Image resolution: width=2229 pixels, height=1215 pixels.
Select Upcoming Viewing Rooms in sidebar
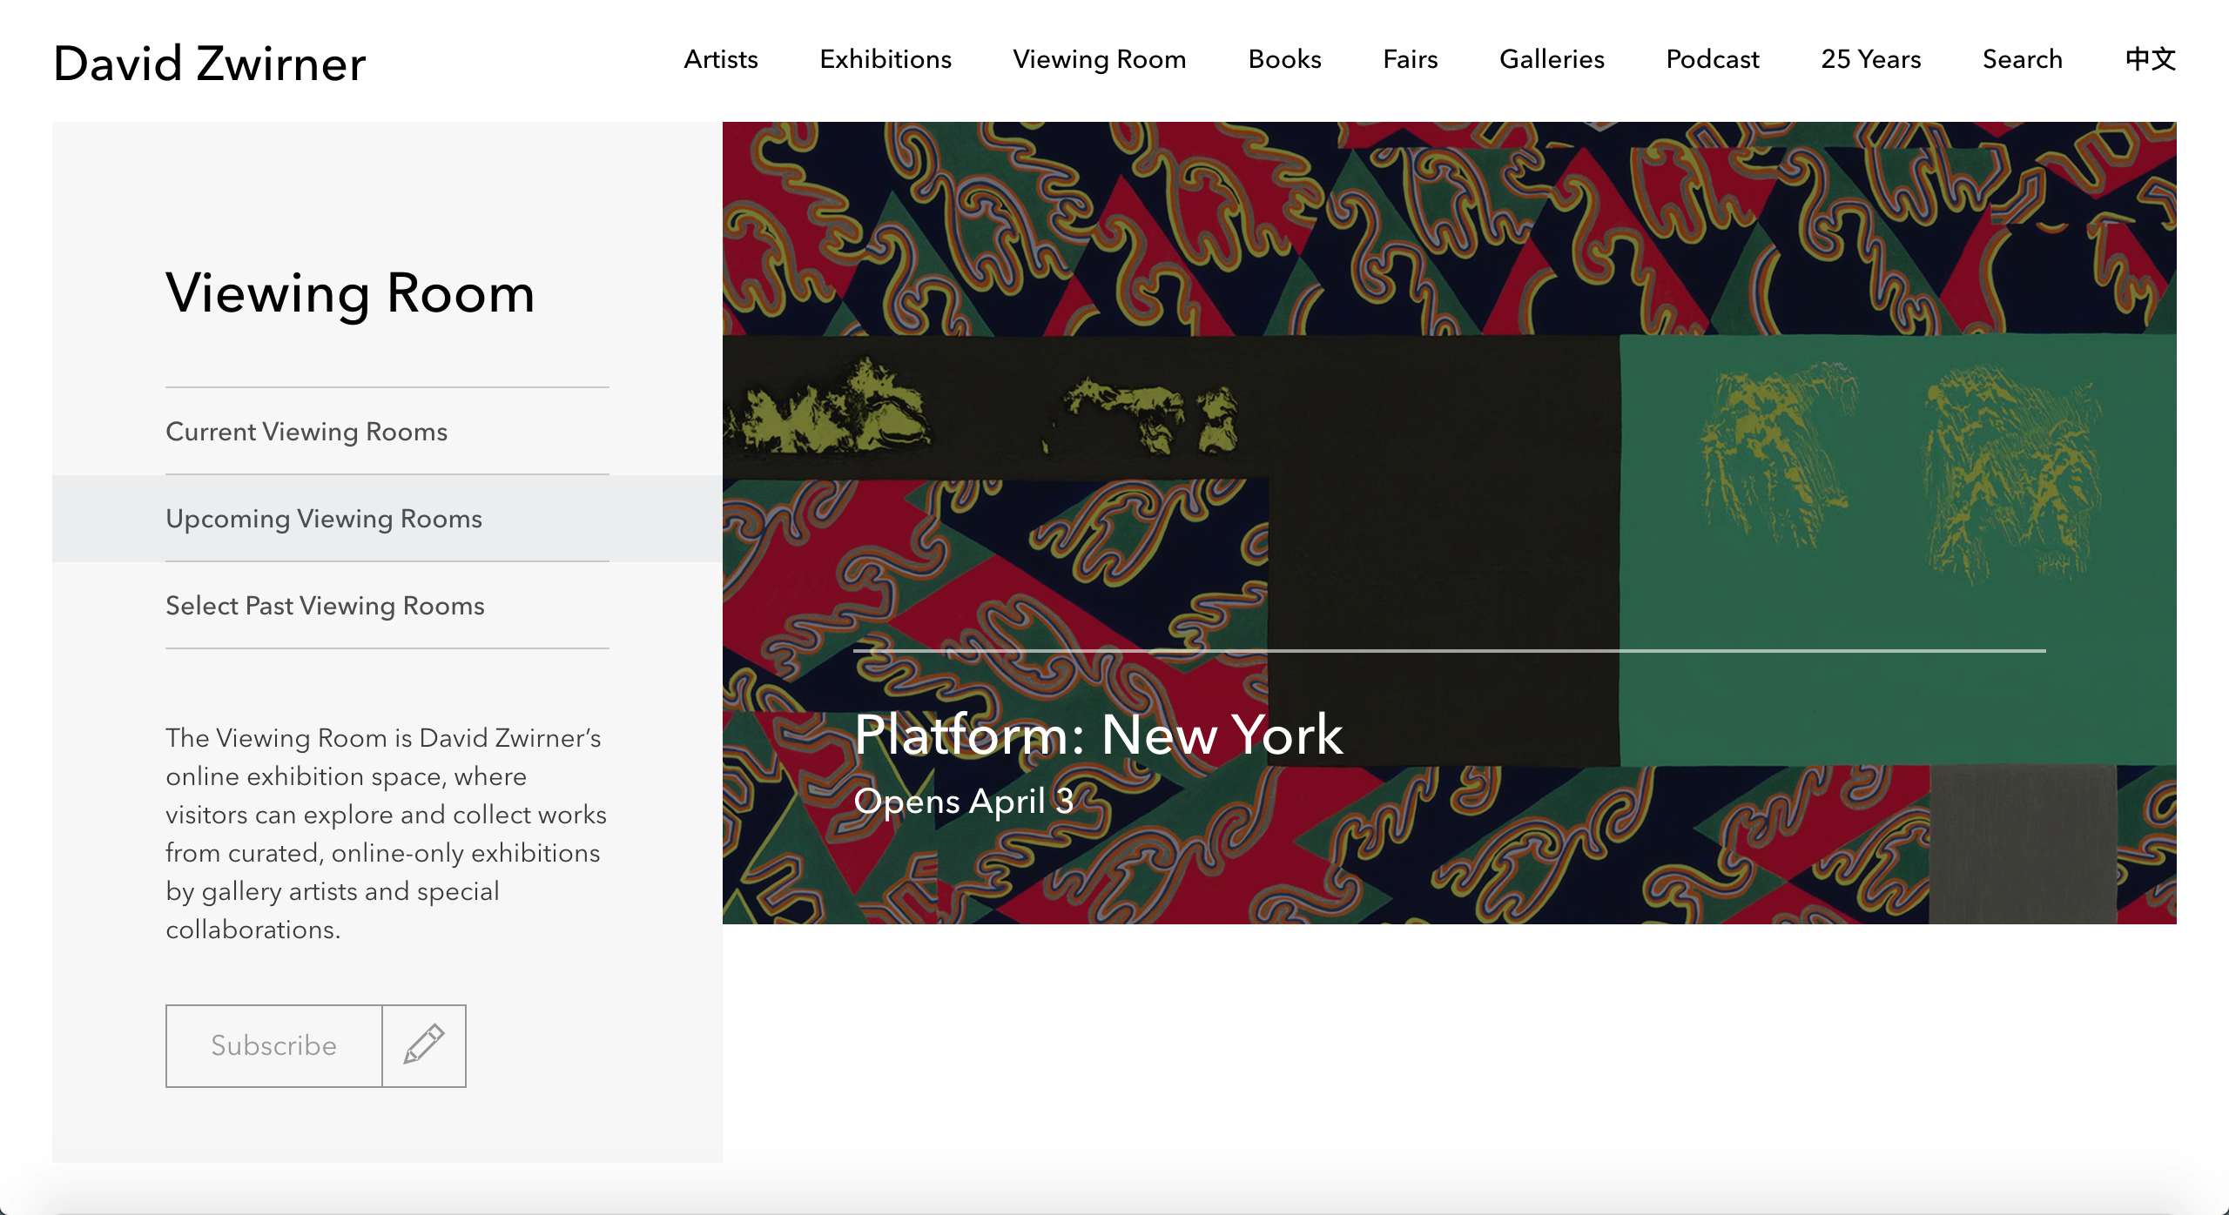pos(324,519)
